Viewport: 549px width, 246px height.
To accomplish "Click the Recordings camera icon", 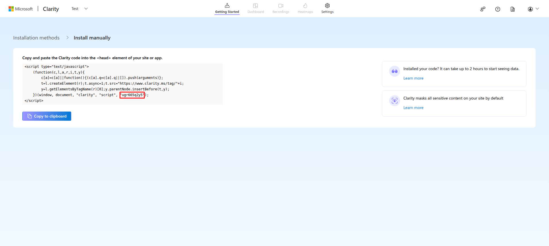I will point(281,5).
